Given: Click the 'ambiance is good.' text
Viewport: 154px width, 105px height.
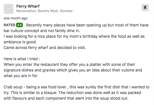Looking at the screenshot, I should pyautogui.click(x=20, y=42).
